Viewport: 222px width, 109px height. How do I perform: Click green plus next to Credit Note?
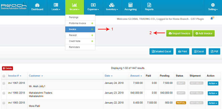tap(92, 41)
